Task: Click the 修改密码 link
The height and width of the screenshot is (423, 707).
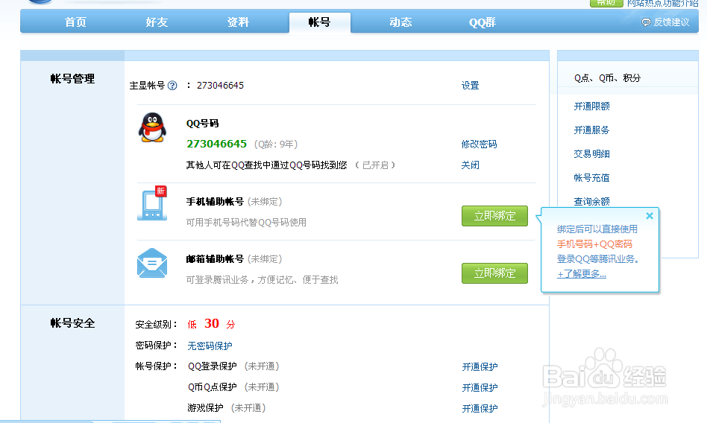Action: click(x=479, y=144)
